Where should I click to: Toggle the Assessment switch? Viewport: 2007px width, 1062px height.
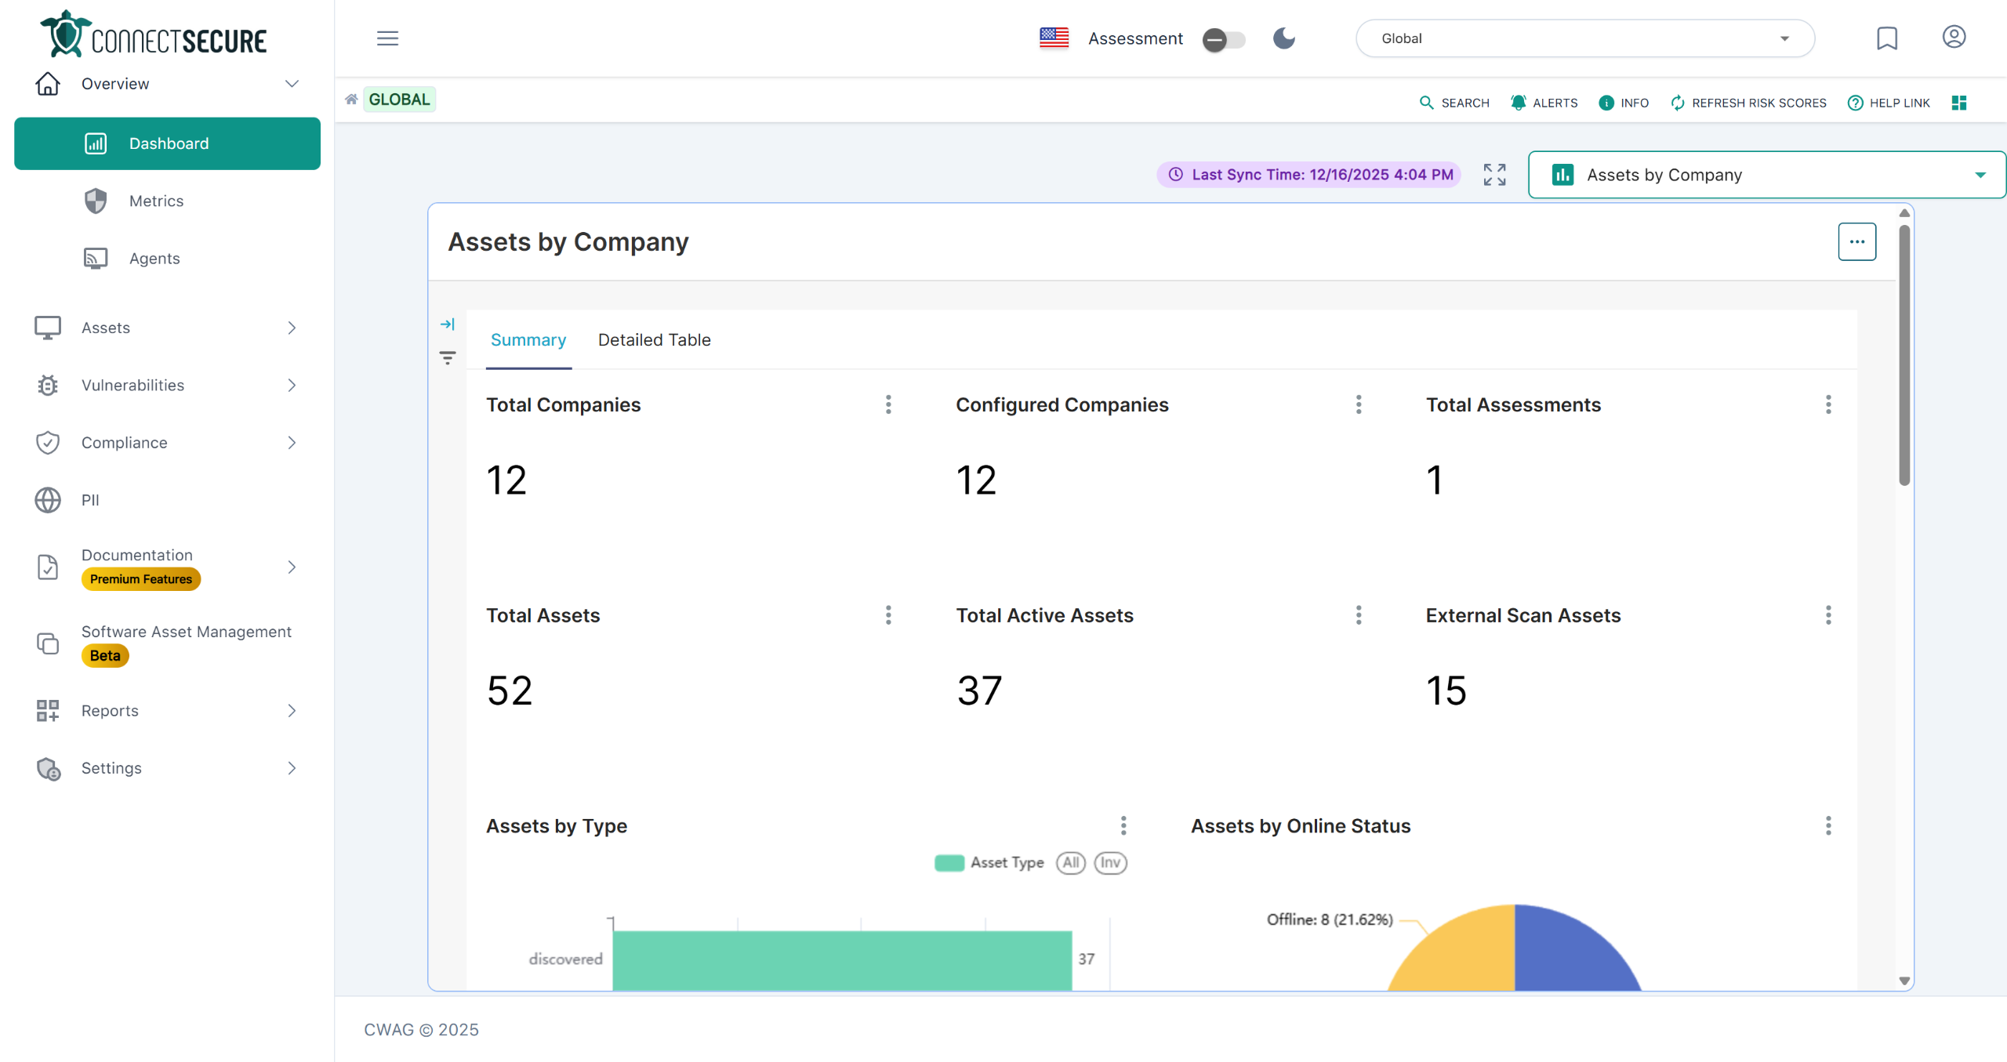[1223, 39]
